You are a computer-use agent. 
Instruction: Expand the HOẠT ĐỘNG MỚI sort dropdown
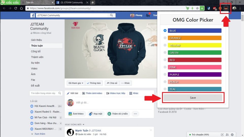pyautogui.click(x=74, y=125)
